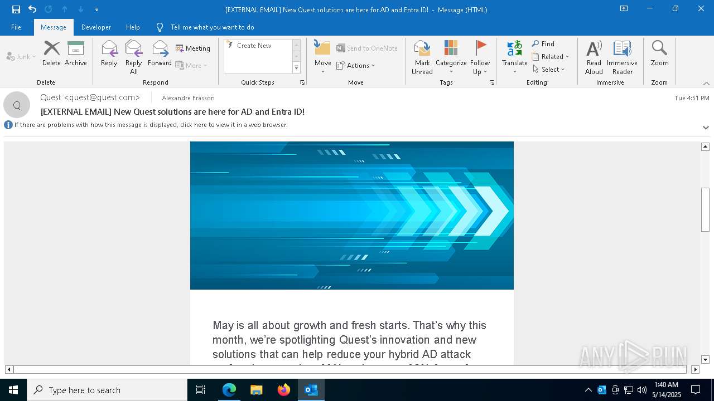
Task: Translate the message
Action: pos(514,57)
